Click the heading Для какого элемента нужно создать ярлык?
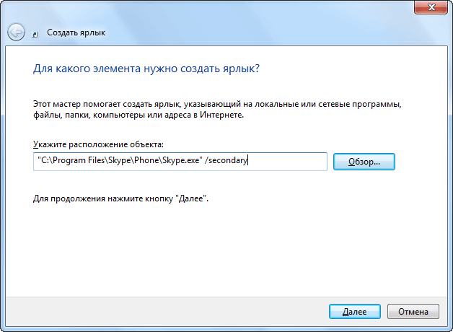Screen dimensions: 453x332 point(146,69)
